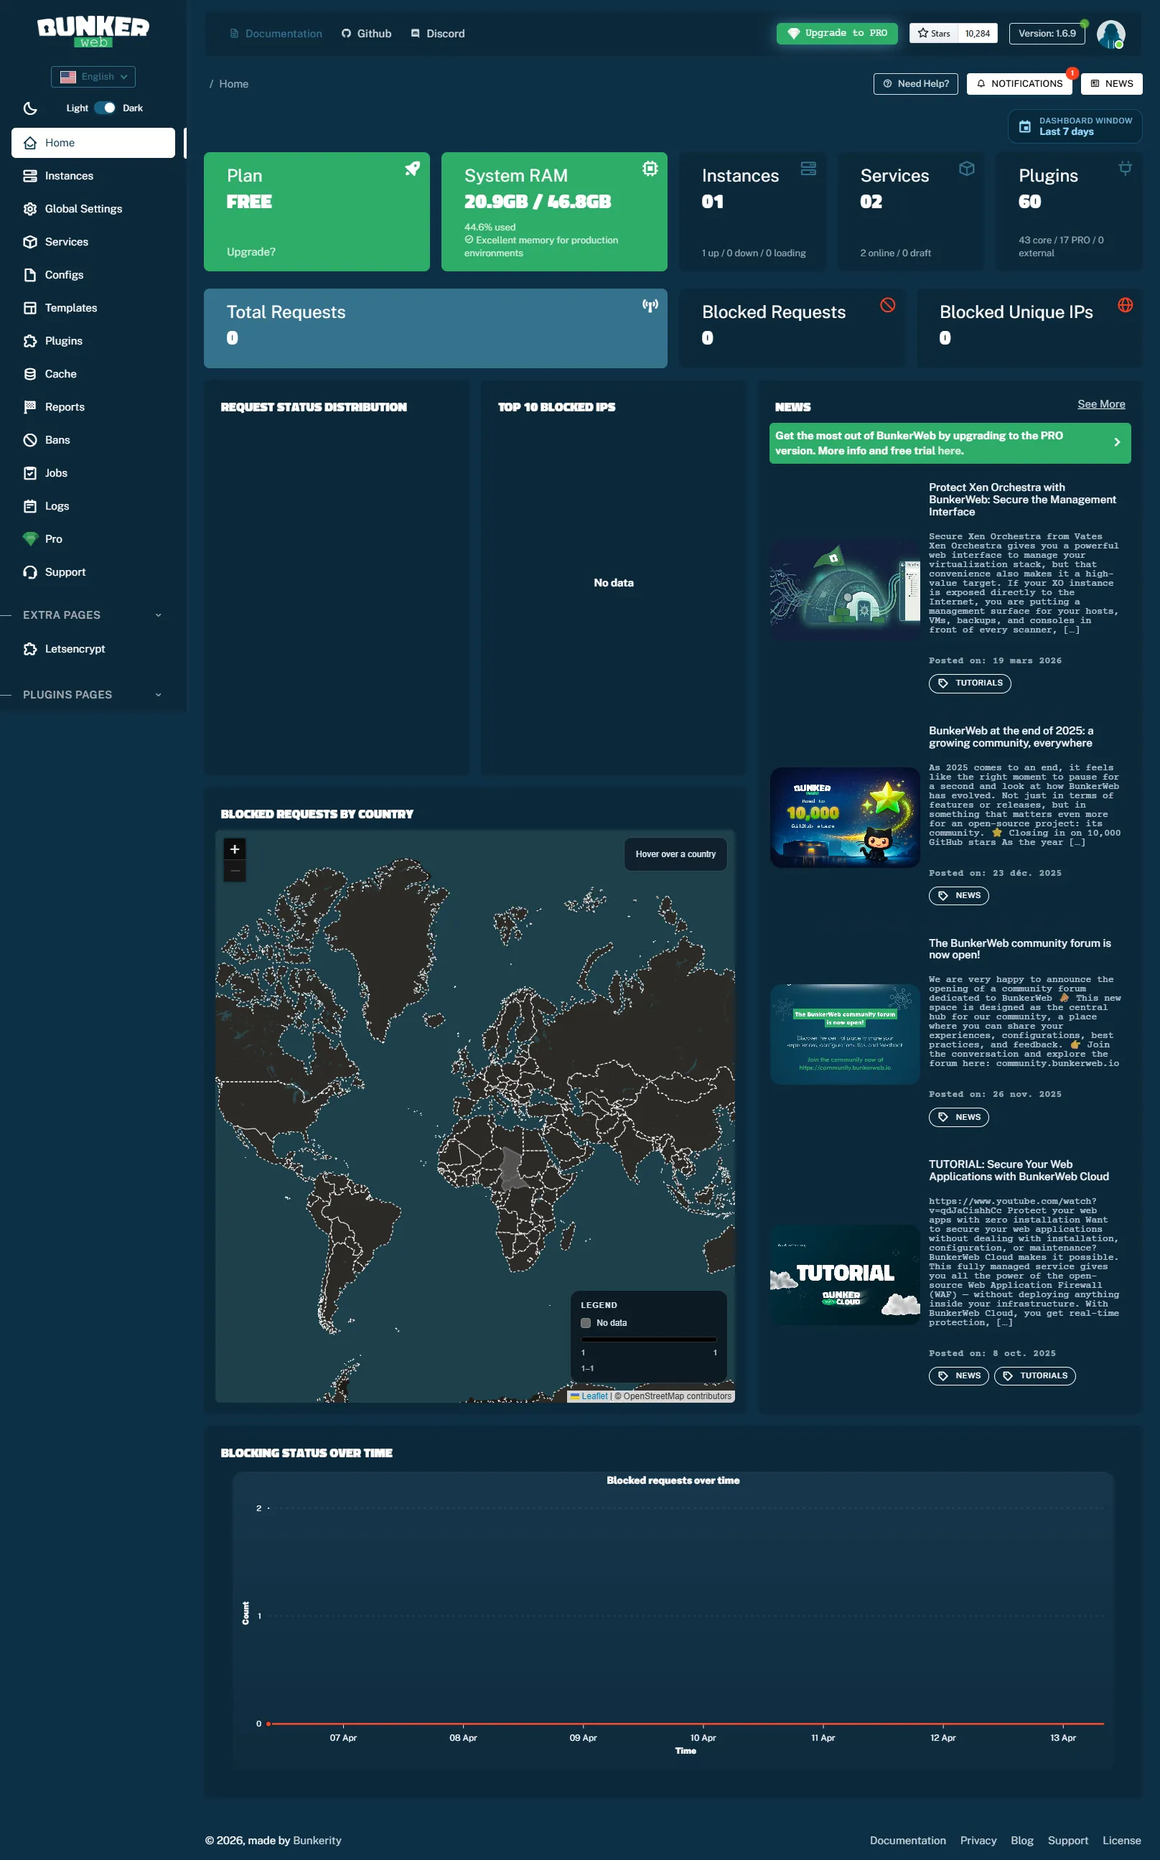The height and width of the screenshot is (1860, 1160).
Task: Expand the PLUGINS PAGES section
Action: [159, 694]
